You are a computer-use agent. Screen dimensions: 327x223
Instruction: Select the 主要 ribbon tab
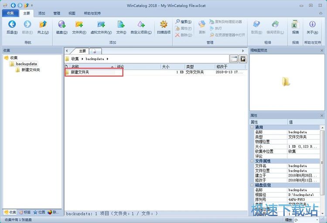(x=27, y=13)
